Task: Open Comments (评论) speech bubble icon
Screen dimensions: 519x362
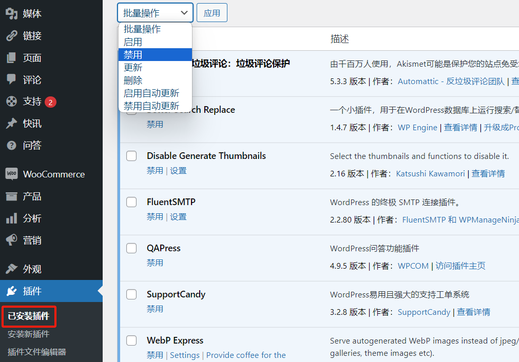Action: click(11, 80)
